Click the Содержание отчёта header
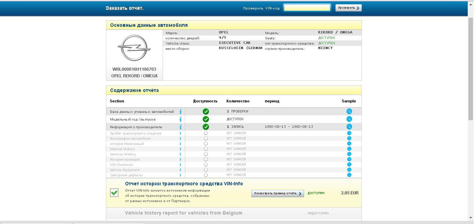Screen dimensions: 474x224 [134, 90]
